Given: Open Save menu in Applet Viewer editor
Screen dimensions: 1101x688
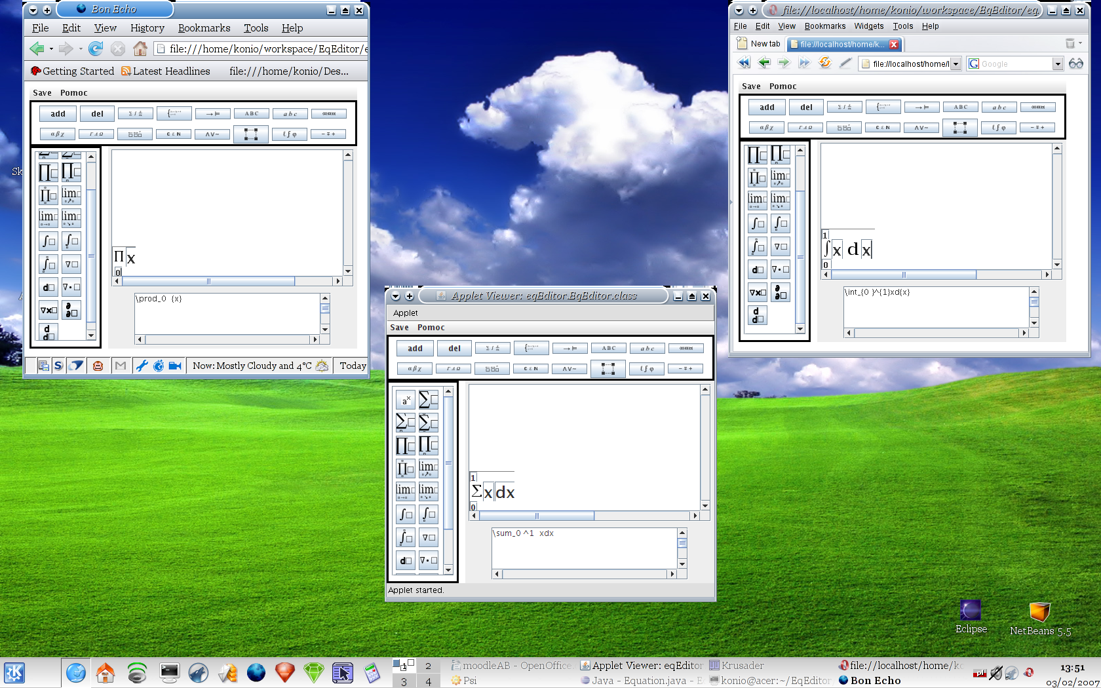Looking at the screenshot, I should pyautogui.click(x=400, y=328).
